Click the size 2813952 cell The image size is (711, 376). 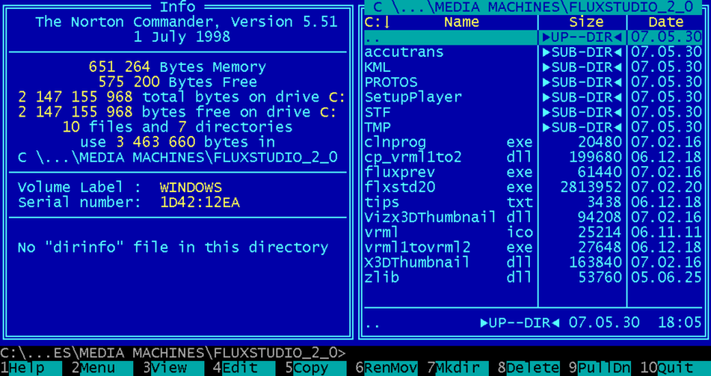[x=591, y=187]
